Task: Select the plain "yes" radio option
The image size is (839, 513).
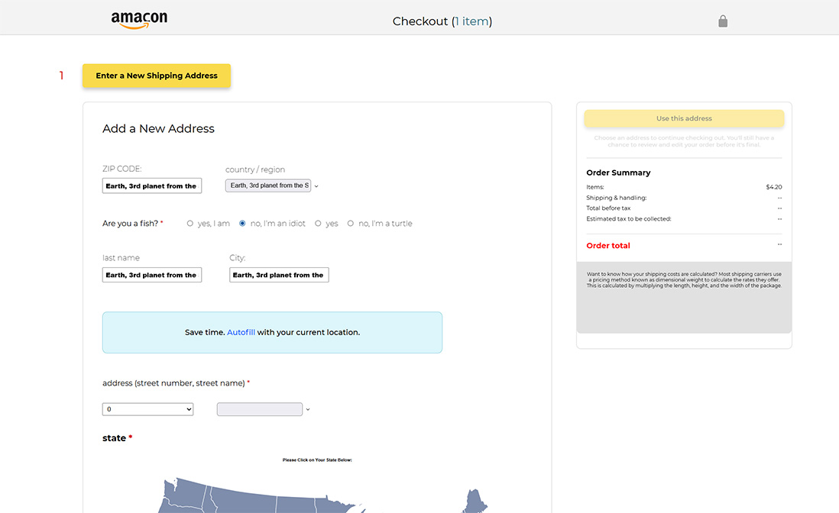Action: 318,224
